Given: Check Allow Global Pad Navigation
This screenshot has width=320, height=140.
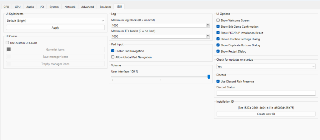Looking at the screenshot, I should [113, 57].
